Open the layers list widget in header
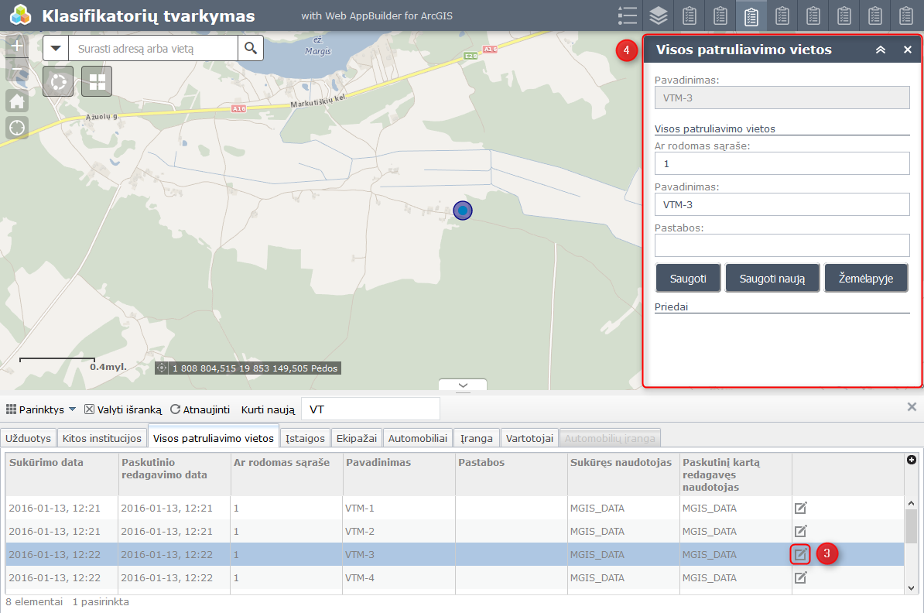 658,15
